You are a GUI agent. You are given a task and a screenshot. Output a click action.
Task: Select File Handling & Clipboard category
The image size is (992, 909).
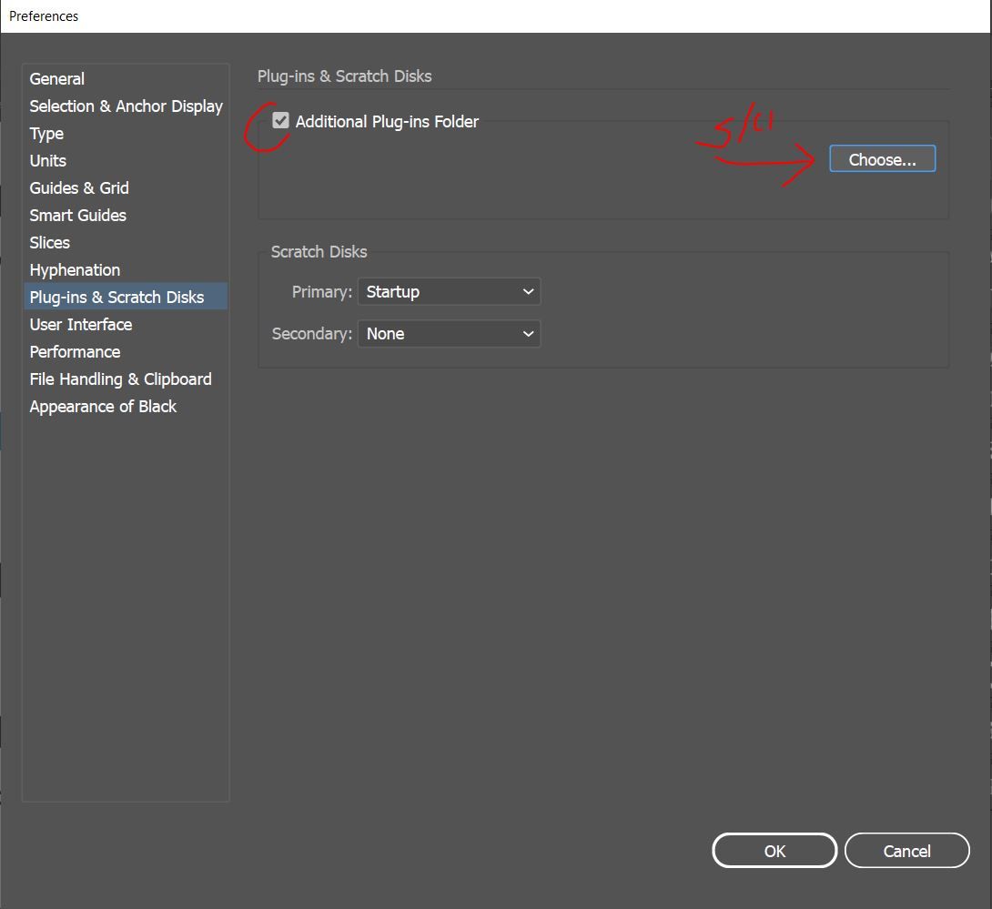point(120,379)
